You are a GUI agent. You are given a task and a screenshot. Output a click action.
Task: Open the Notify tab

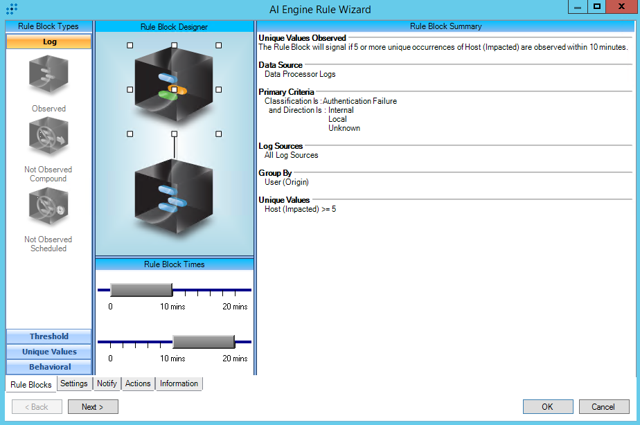click(x=107, y=383)
